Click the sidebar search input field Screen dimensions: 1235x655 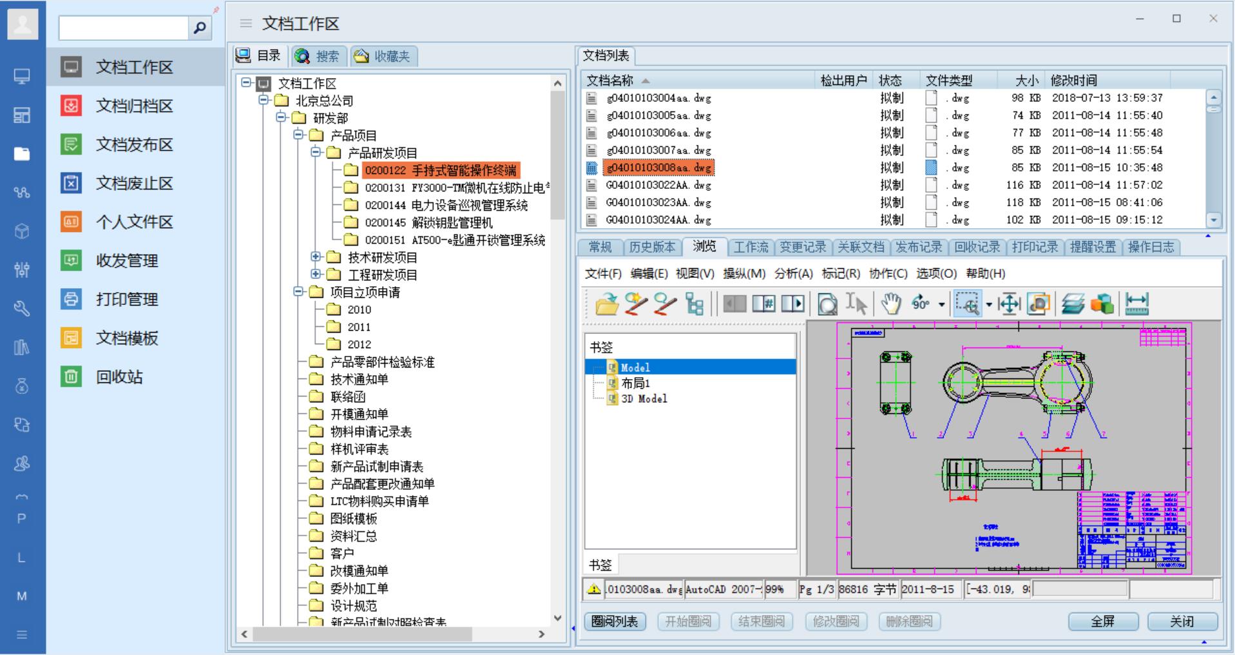(123, 28)
